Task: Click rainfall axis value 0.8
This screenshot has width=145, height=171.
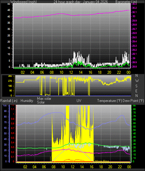Action: pyautogui.click(x=13, y=123)
